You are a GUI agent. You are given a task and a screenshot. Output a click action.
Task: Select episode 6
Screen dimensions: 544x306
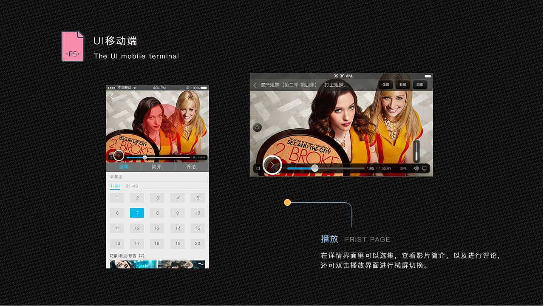tap(117, 213)
